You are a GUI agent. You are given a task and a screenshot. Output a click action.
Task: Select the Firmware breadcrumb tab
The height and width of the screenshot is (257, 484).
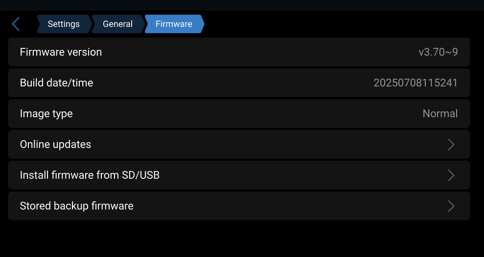click(x=174, y=24)
